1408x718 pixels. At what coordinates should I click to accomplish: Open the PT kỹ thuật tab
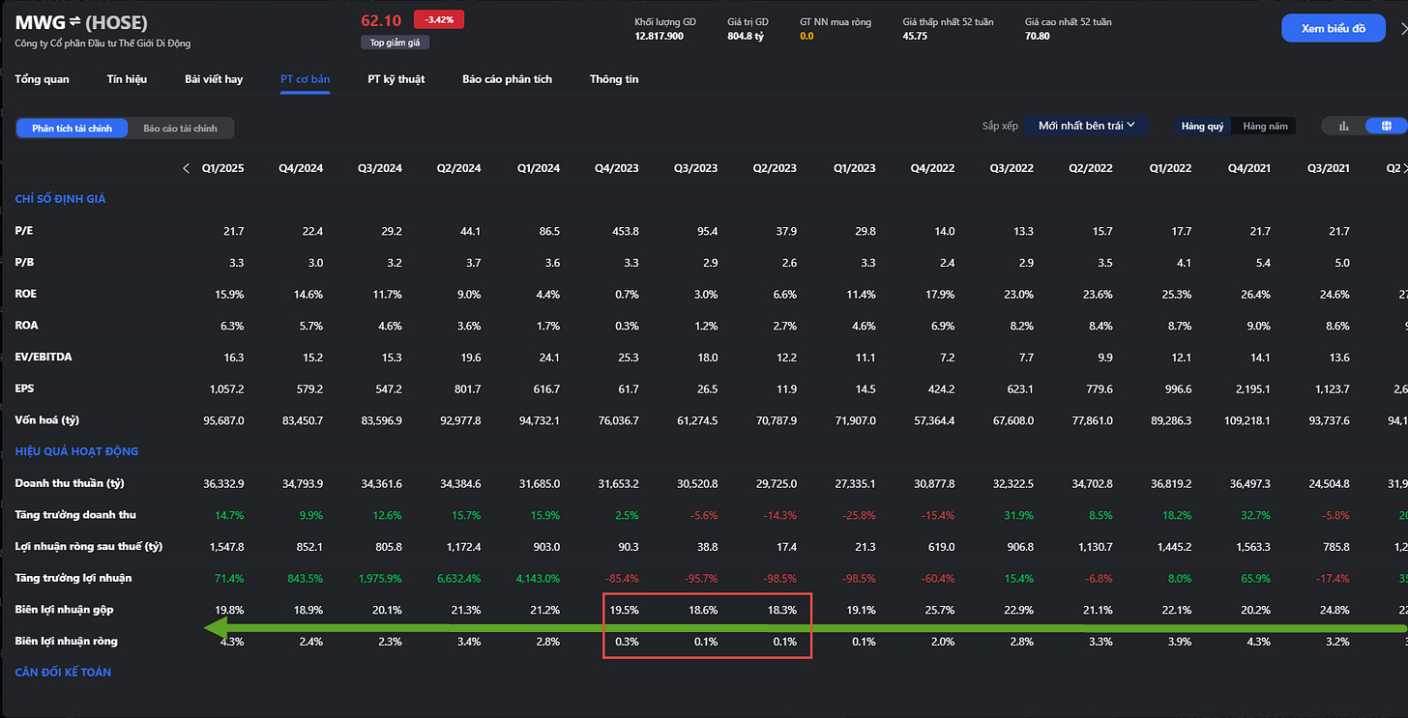396,79
